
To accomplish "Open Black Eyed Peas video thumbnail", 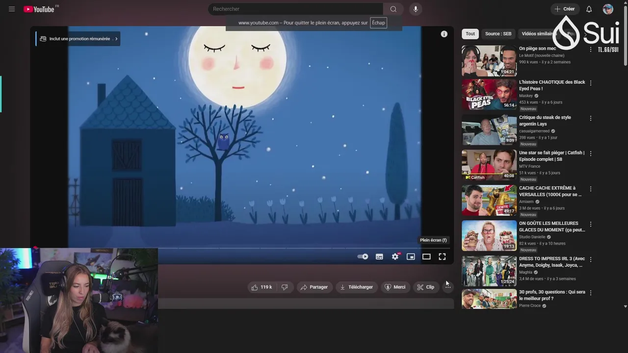I will pyautogui.click(x=489, y=94).
